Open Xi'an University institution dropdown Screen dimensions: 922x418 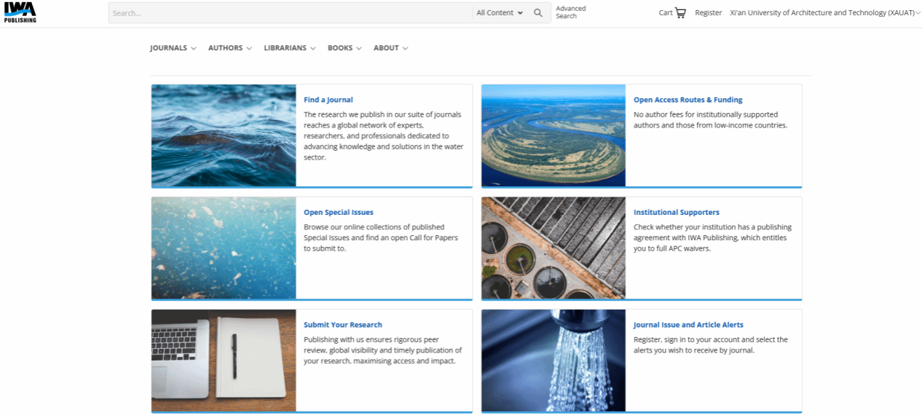click(x=824, y=13)
